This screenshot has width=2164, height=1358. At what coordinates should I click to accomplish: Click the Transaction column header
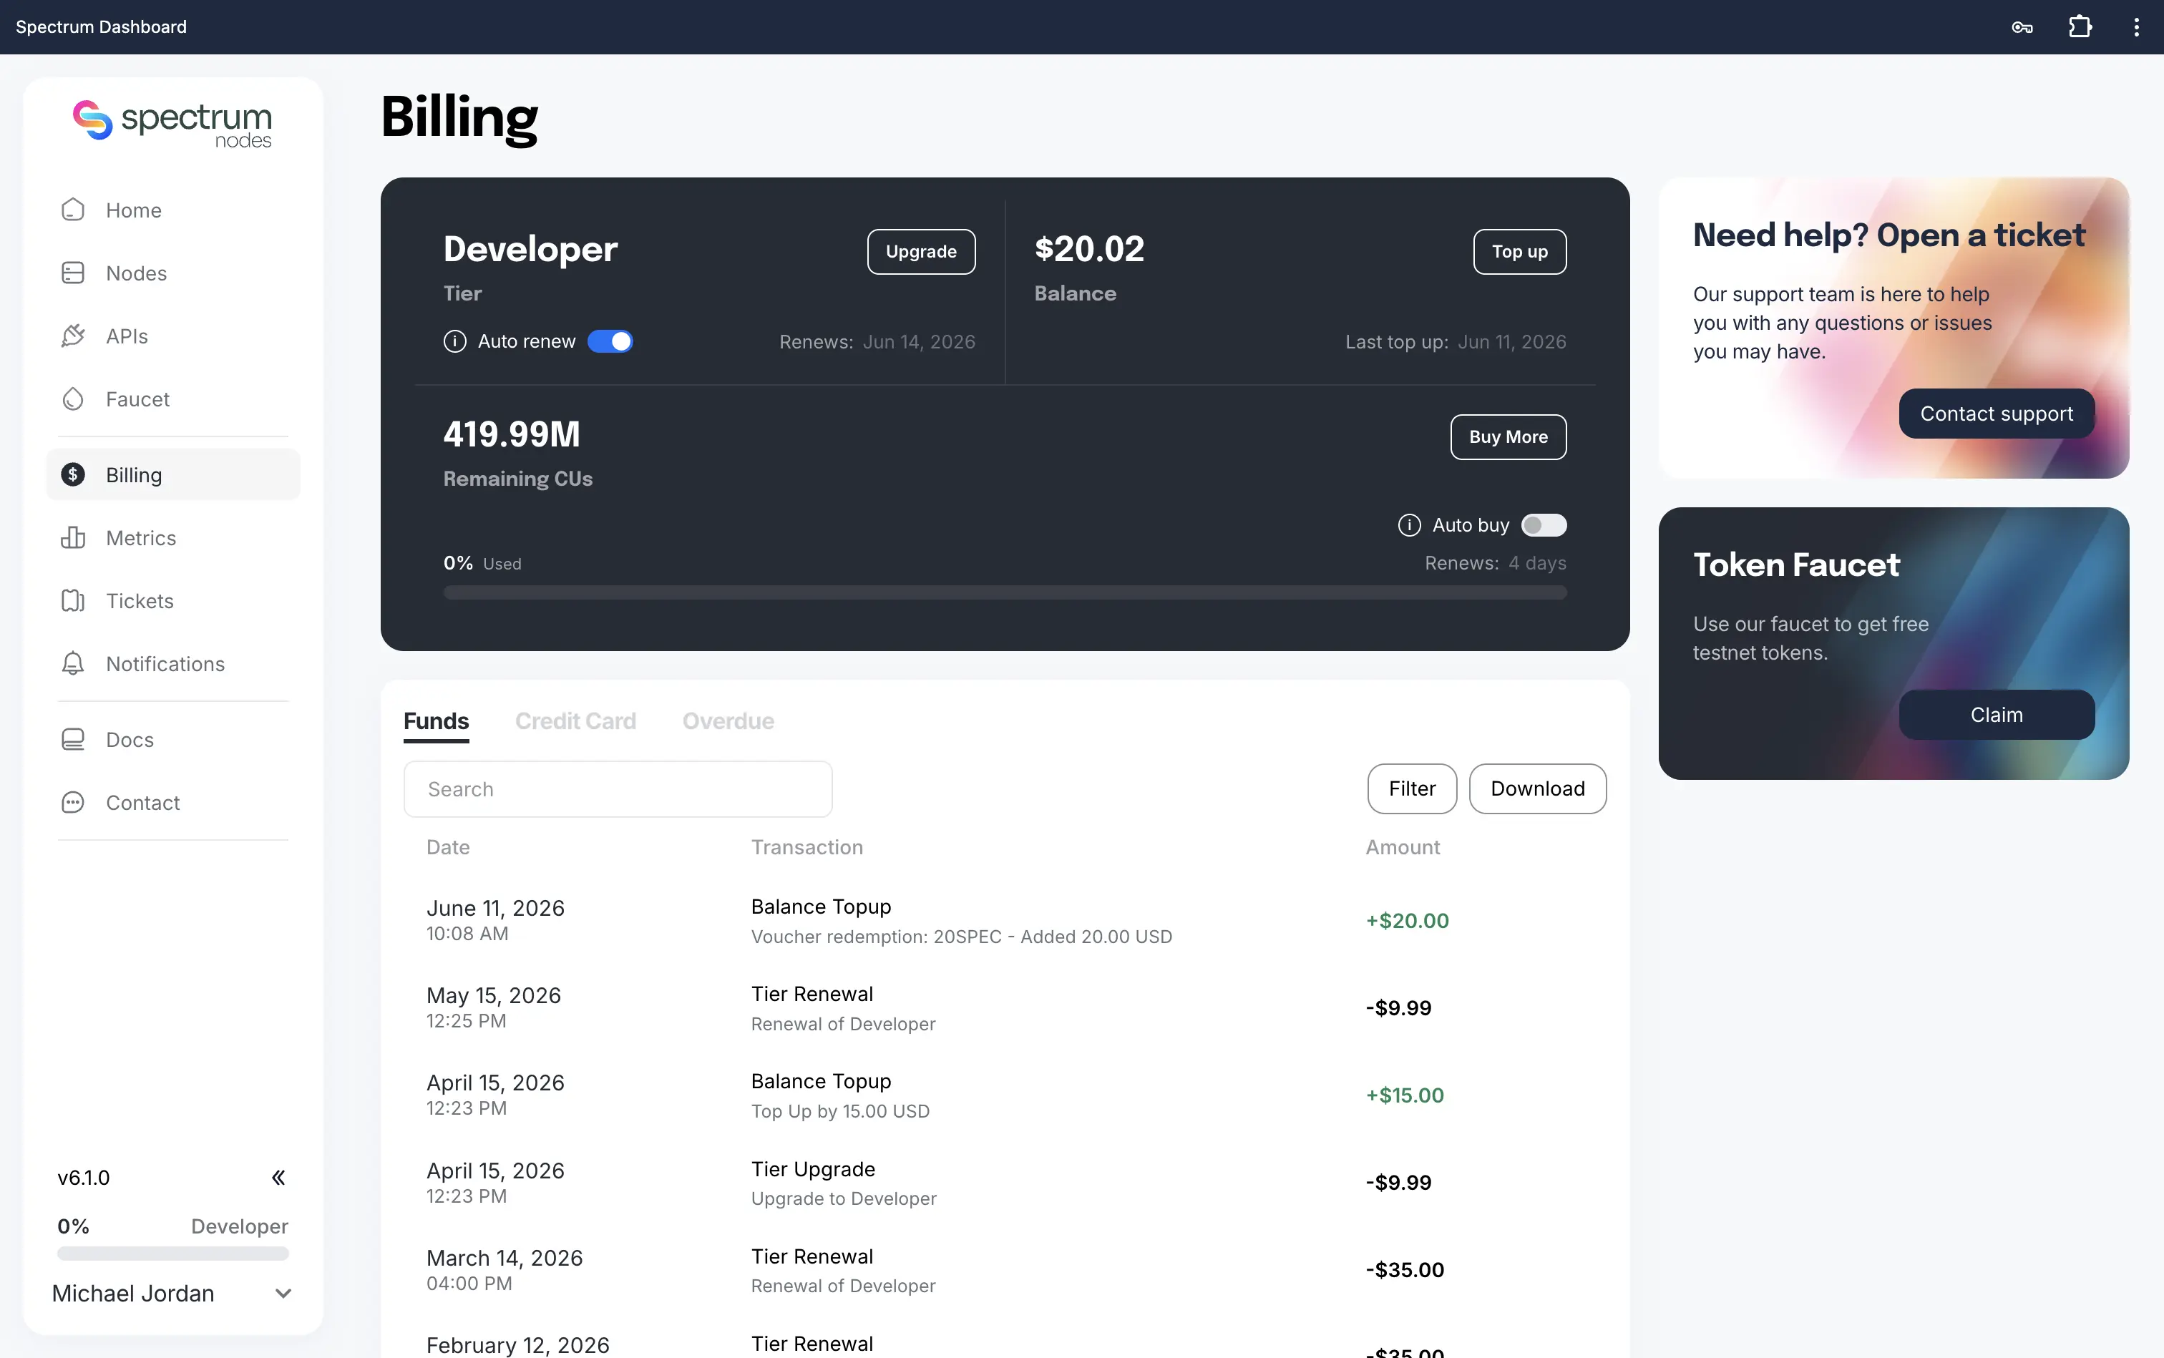click(806, 847)
